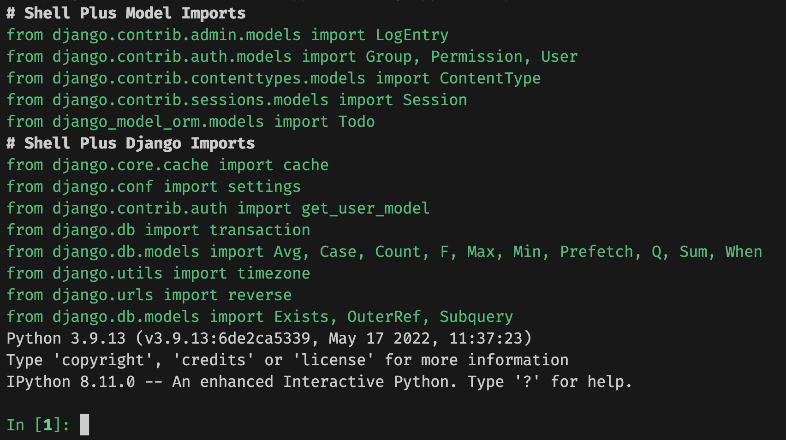Click 'Sum' in db.models import line
786x440 pixels.
[x=693, y=252]
